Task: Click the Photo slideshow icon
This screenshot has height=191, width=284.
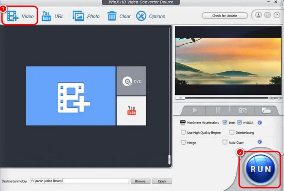Action: pos(78,16)
